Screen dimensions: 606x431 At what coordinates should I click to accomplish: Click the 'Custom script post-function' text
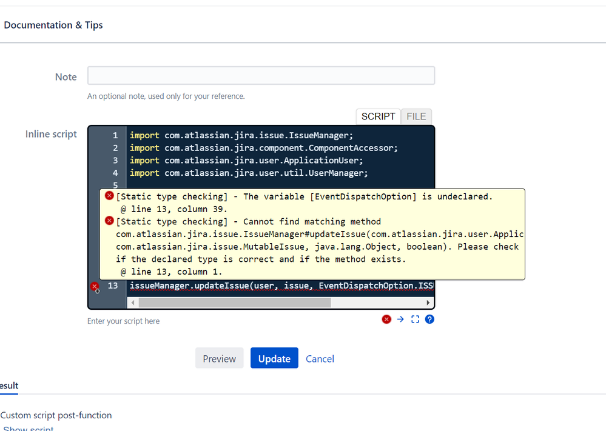(56, 415)
